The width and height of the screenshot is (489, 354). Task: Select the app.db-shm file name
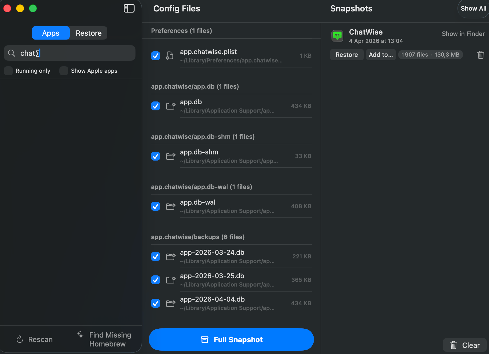pos(199,152)
